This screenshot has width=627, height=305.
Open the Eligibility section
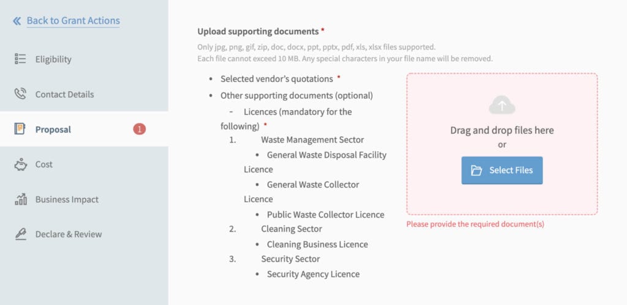[x=84, y=59]
